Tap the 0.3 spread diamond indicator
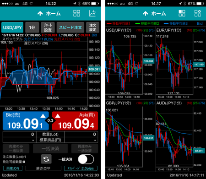 click(50, 120)
